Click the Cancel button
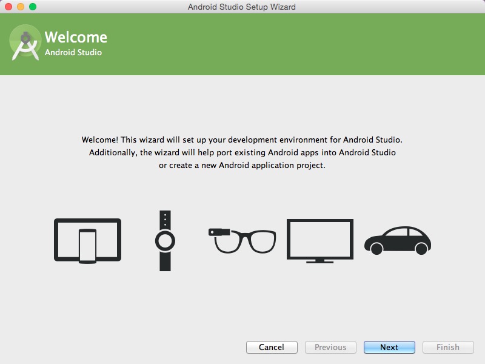Screen dimensions: 485x364 (x=272, y=347)
